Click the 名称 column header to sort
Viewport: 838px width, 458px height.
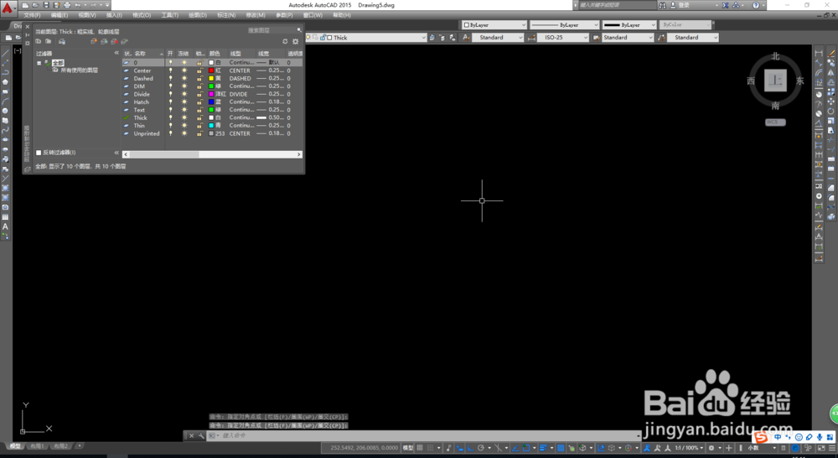pos(147,54)
